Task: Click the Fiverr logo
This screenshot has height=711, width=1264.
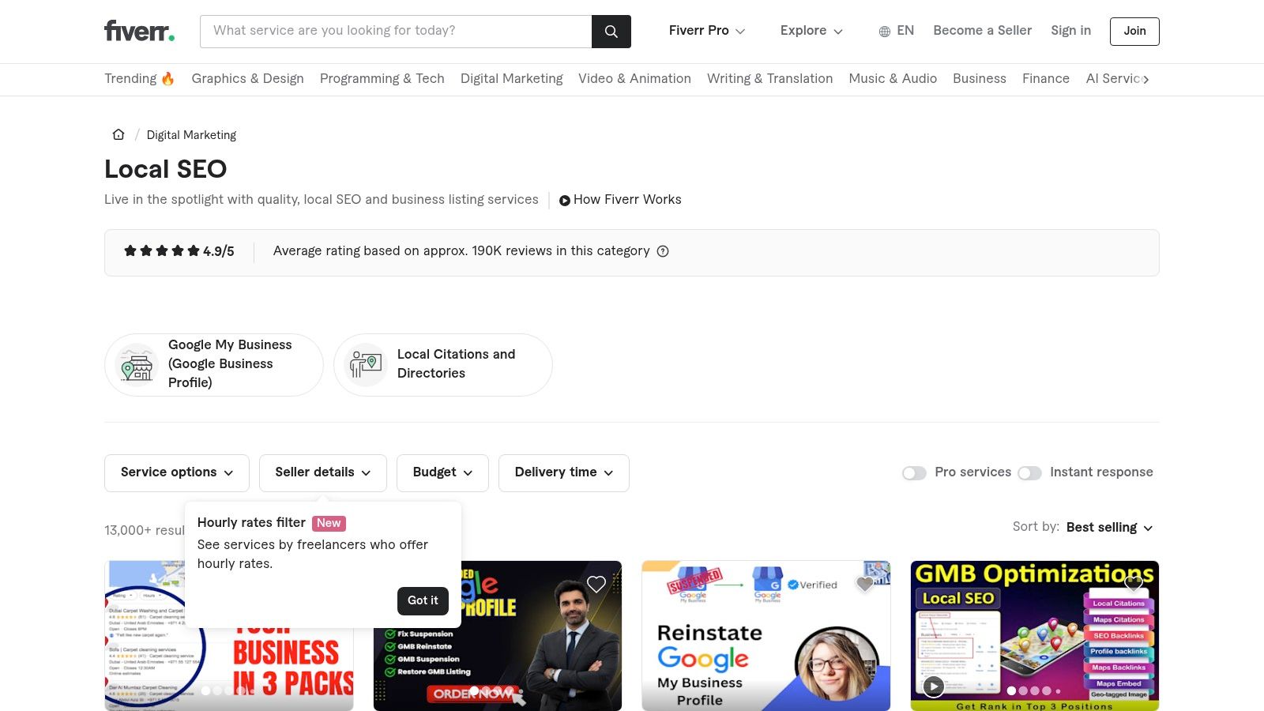Action: point(138,31)
